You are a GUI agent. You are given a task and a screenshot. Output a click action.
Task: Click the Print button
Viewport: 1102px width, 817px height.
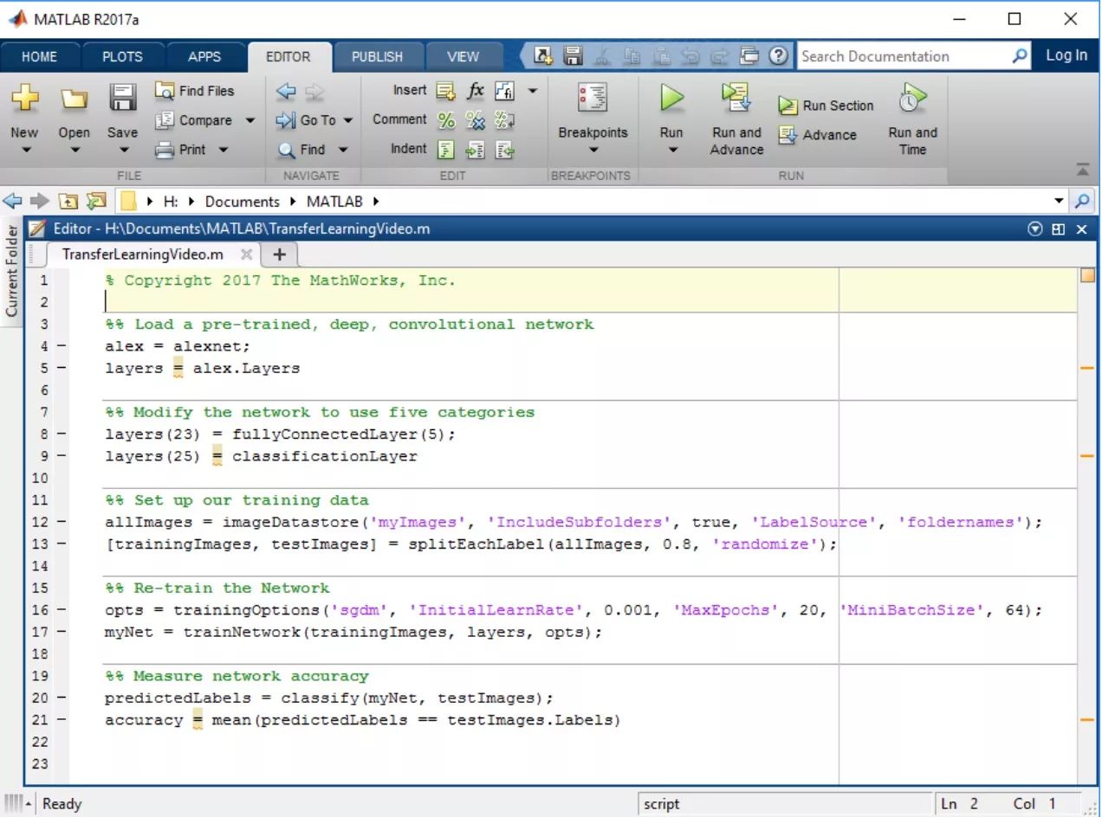click(x=182, y=149)
